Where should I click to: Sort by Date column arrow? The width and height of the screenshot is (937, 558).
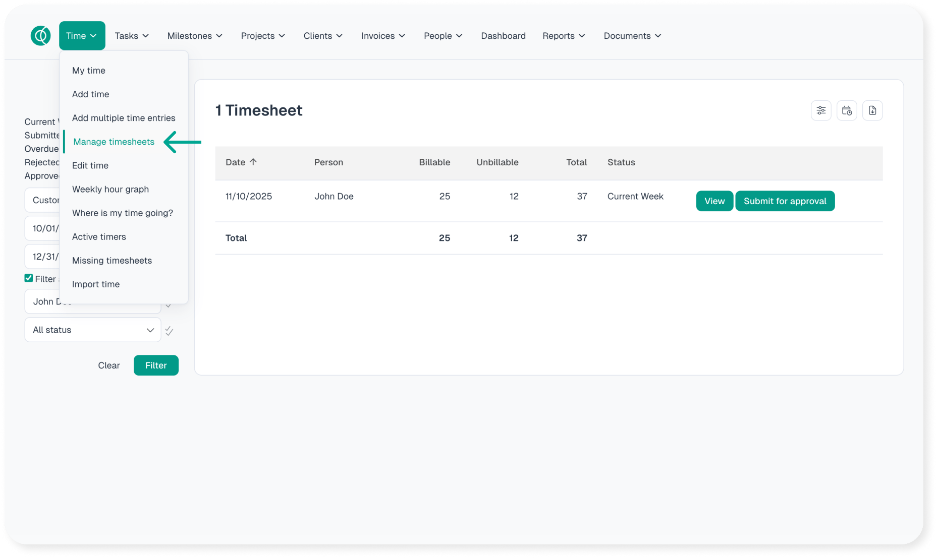point(253,162)
